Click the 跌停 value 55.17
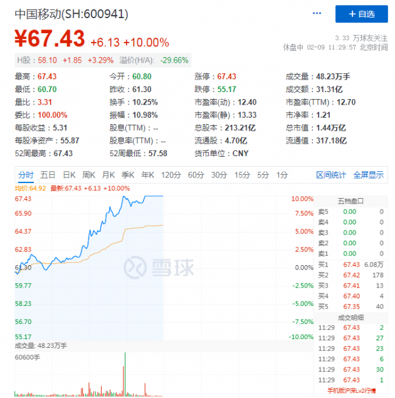Viewport: 395px width, 398px height. pos(227,90)
